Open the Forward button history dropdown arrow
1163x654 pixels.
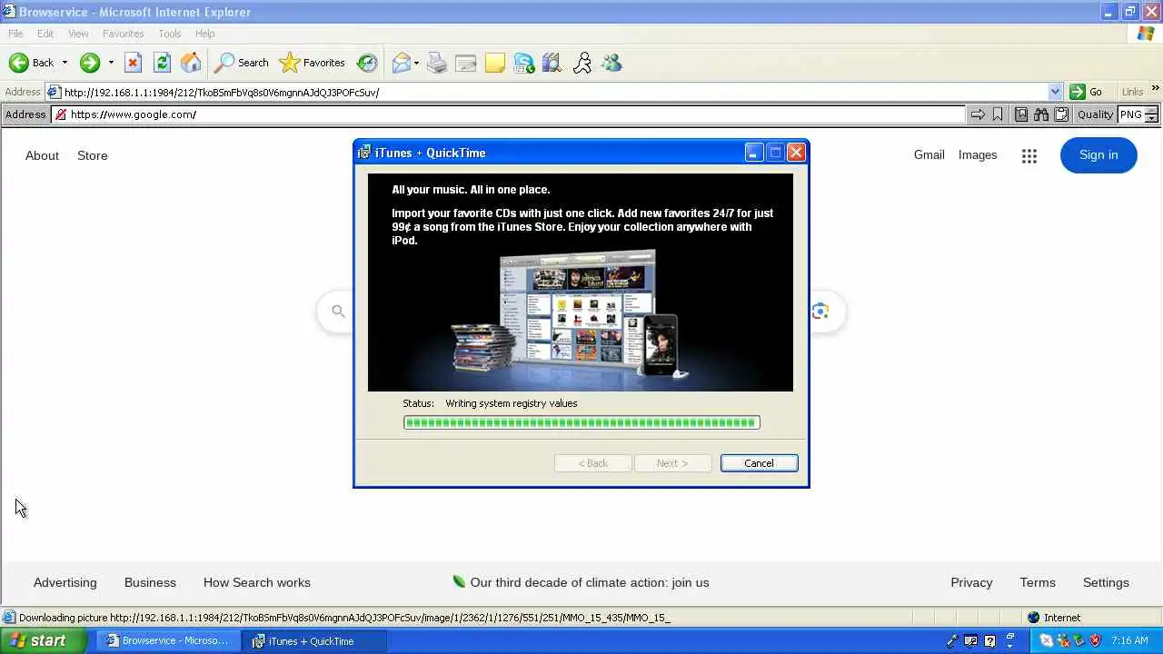[x=111, y=63]
